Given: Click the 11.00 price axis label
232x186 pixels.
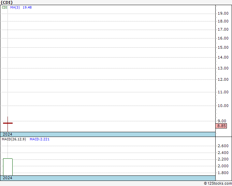Looking at the screenshot, I should [223, 92].
